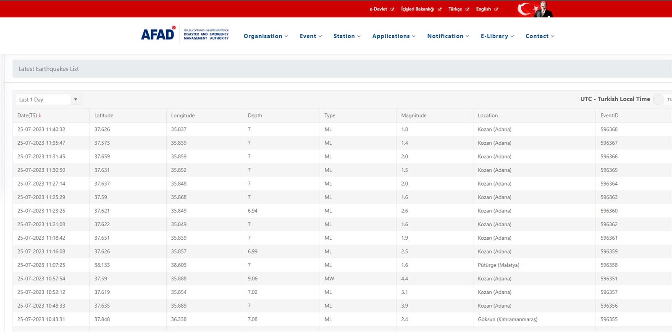Open the Event menu
Image resolution: width=672 pixels, height=332 pixels.
(x=310, y=36)
